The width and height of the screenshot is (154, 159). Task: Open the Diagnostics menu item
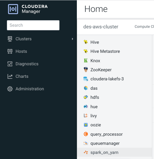tap(27, 64)
